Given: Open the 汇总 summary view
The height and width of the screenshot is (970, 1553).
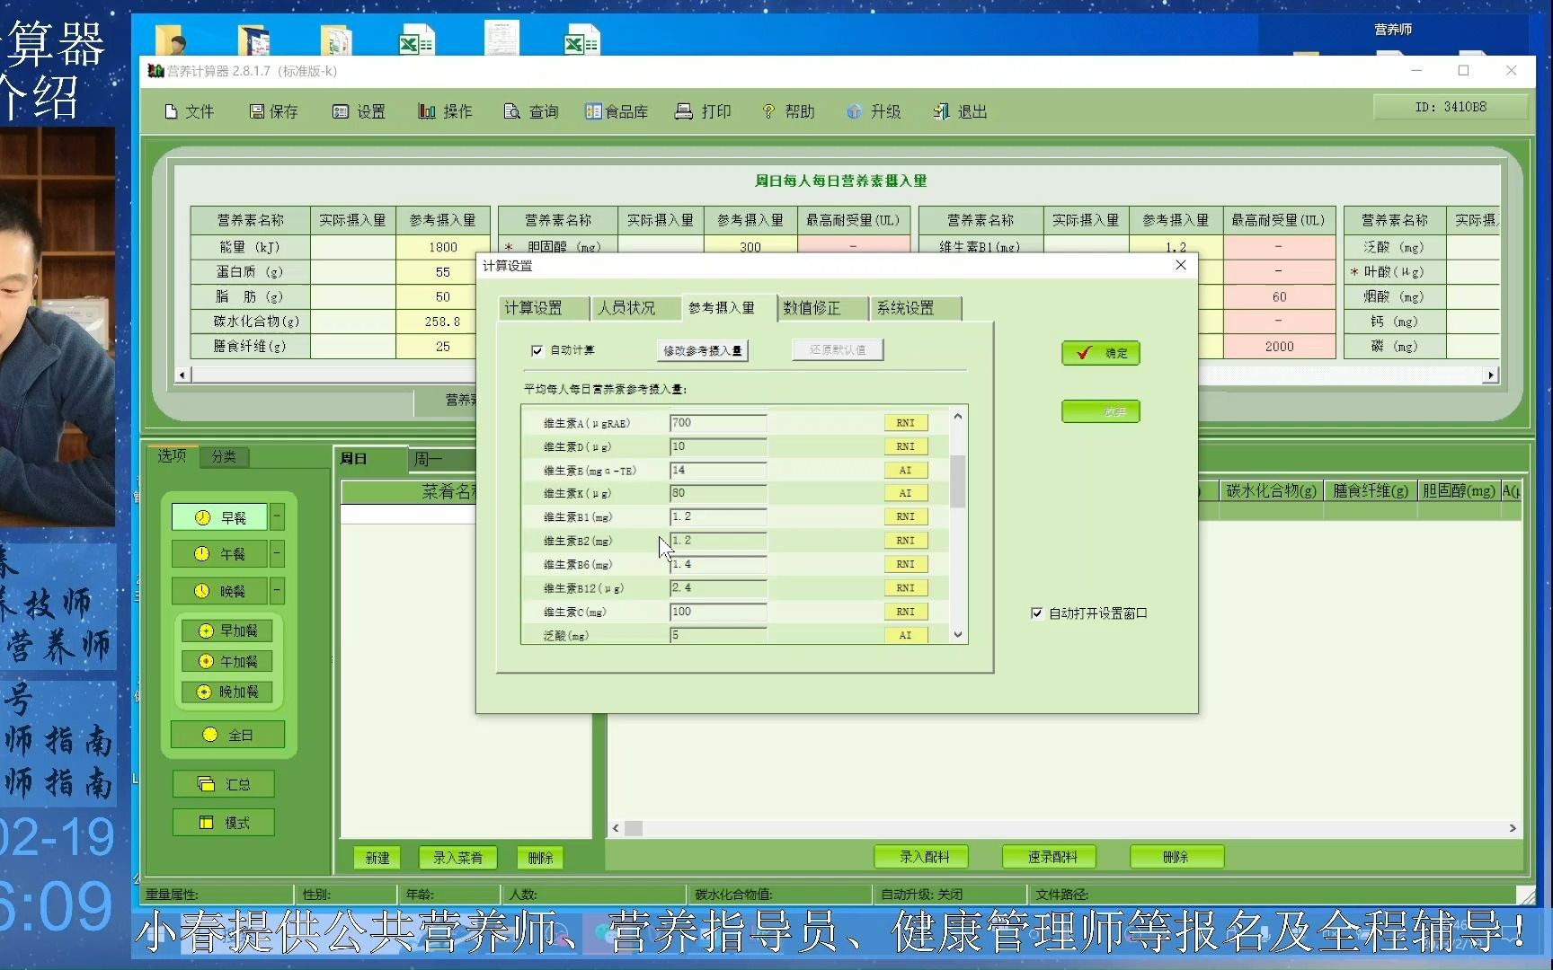Looking at the screenshot, I should point(224,784).
